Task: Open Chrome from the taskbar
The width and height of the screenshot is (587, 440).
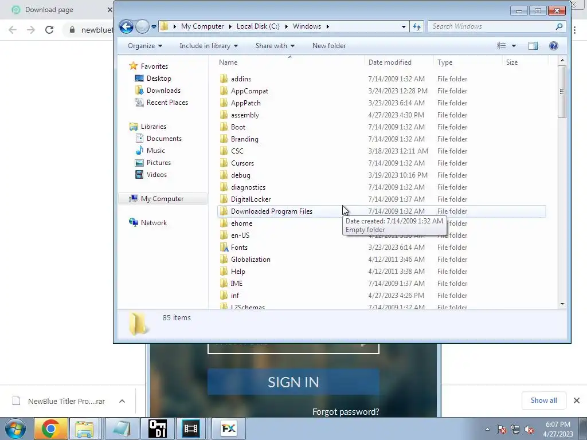Action: click(x=51, y=429)
